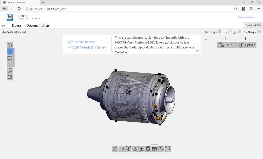Click the number 2 under Settings

226,39
